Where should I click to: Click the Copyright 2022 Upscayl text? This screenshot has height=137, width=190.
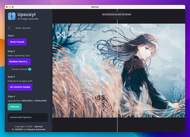tap(28, 127)
